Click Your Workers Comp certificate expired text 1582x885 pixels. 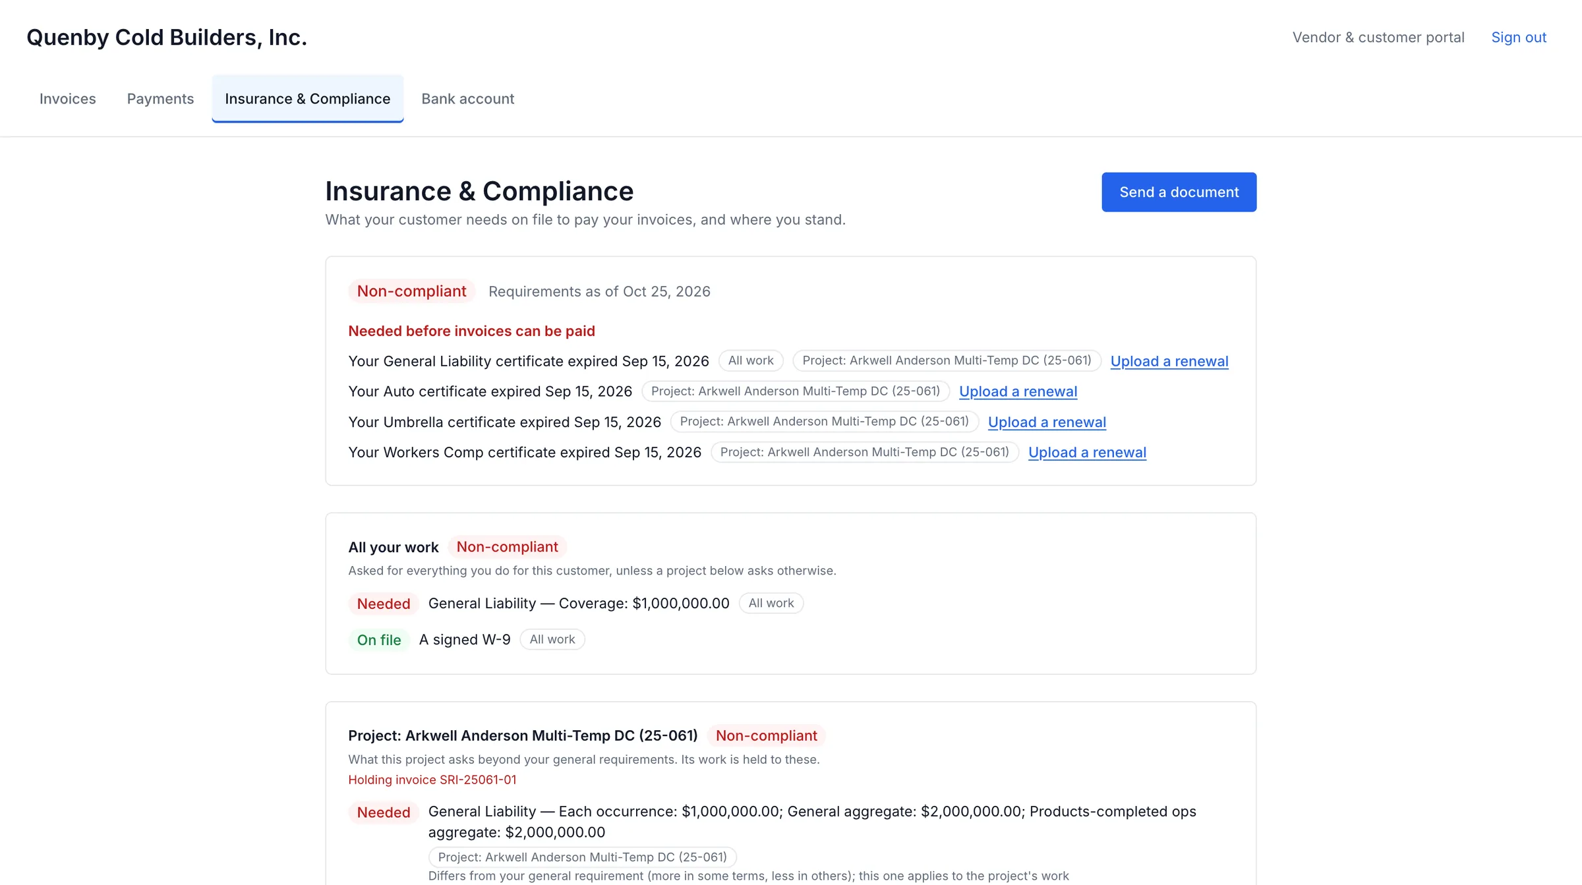pyautogui.click(x=525, y=453)
